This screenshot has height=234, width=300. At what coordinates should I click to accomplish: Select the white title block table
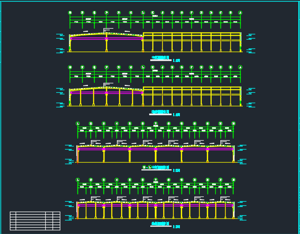coord(35,221)
